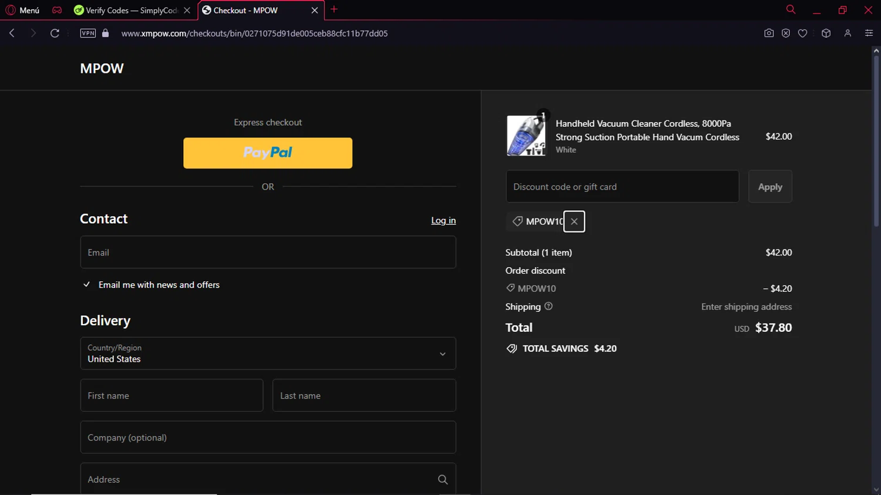Click the MPOW store logo
The height and width of the screenshot is (495, 881).
[102, 69]
